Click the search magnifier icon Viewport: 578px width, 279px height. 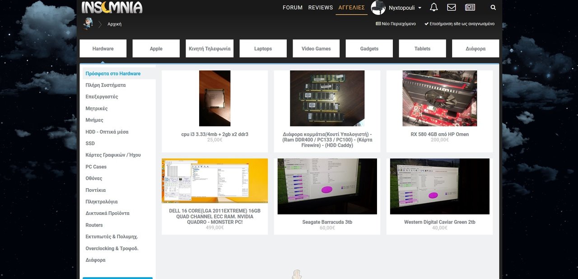[493, 7]
